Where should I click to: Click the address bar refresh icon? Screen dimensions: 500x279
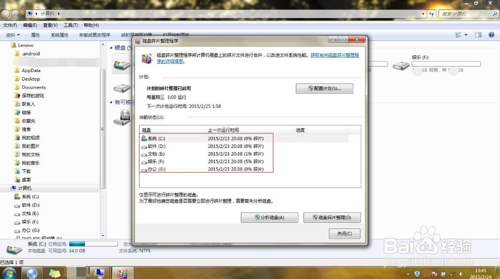[431, 13]
